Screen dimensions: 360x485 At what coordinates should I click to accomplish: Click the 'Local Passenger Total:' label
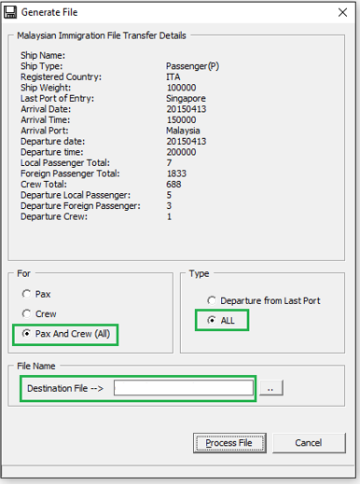(65, 163)
